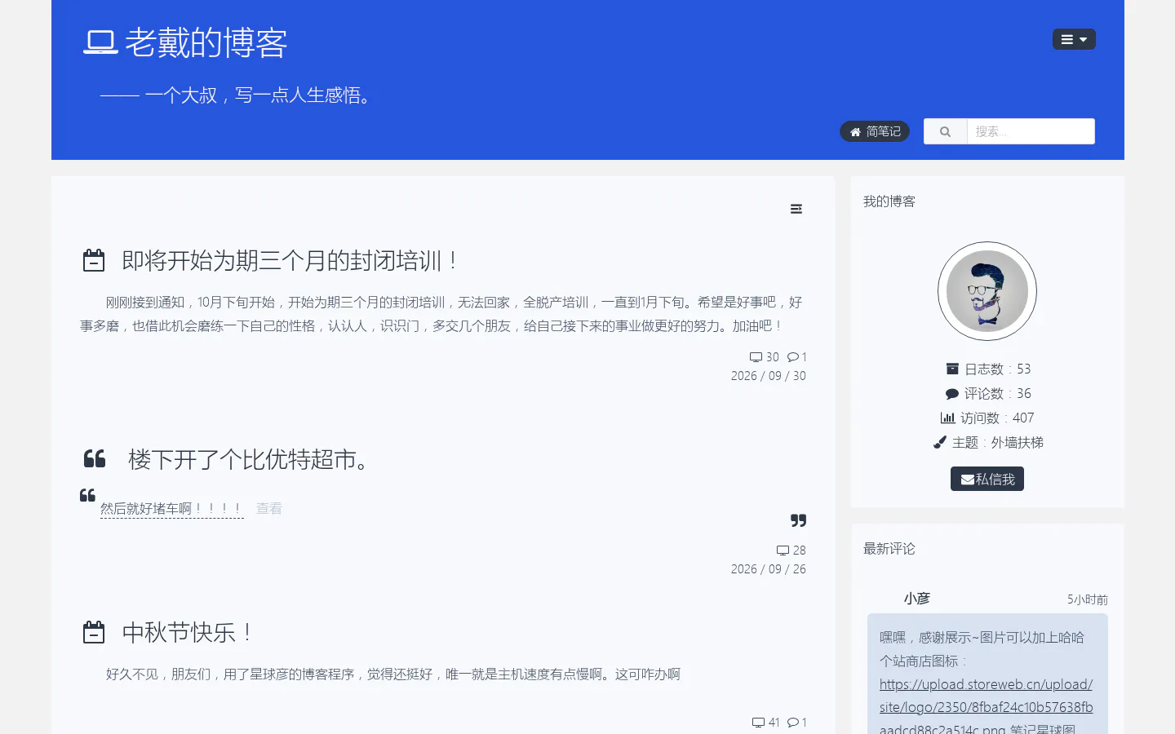This screenshot has height=734, width=1175.
Task: Click view count 30 monitor icon
Action: coord(756,357)
